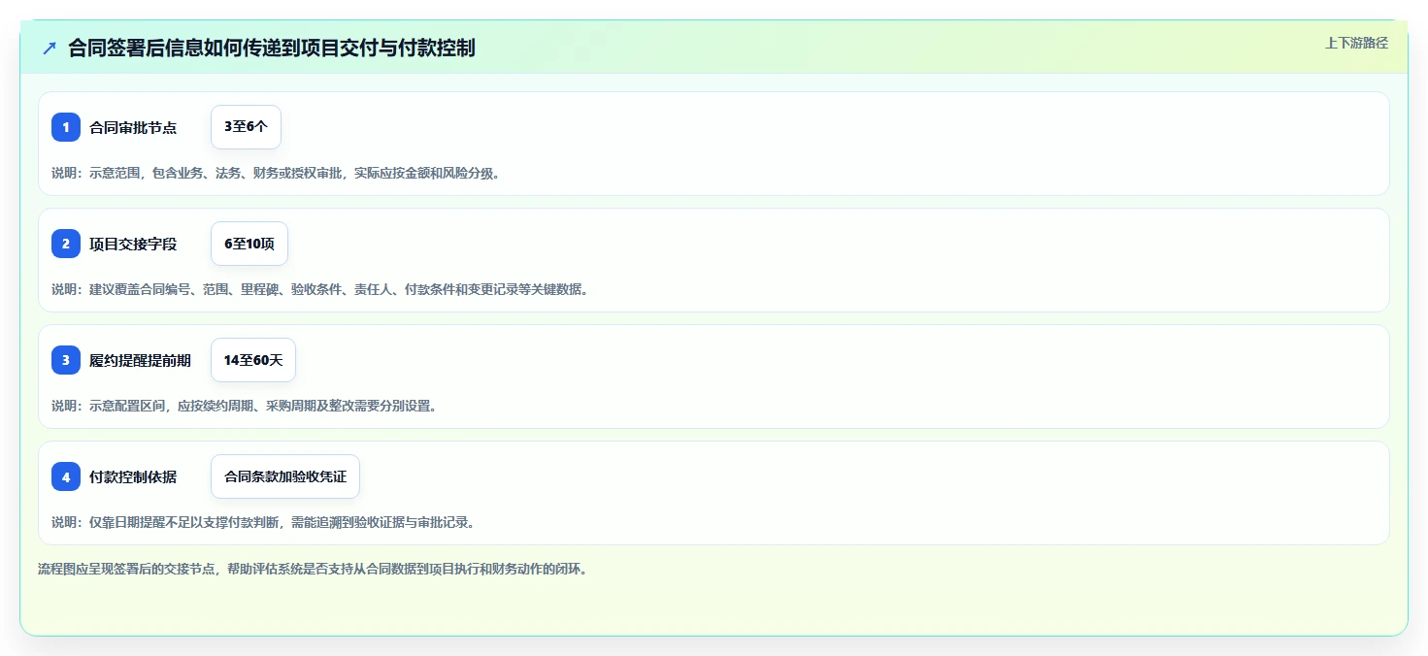
Task: Click the arrow icon beside the title
Action: 50,48
